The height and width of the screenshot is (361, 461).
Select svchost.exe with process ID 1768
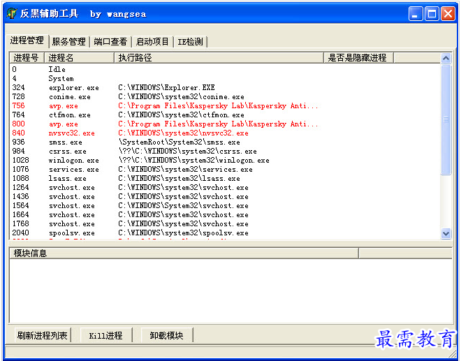[x=225, y=224]
